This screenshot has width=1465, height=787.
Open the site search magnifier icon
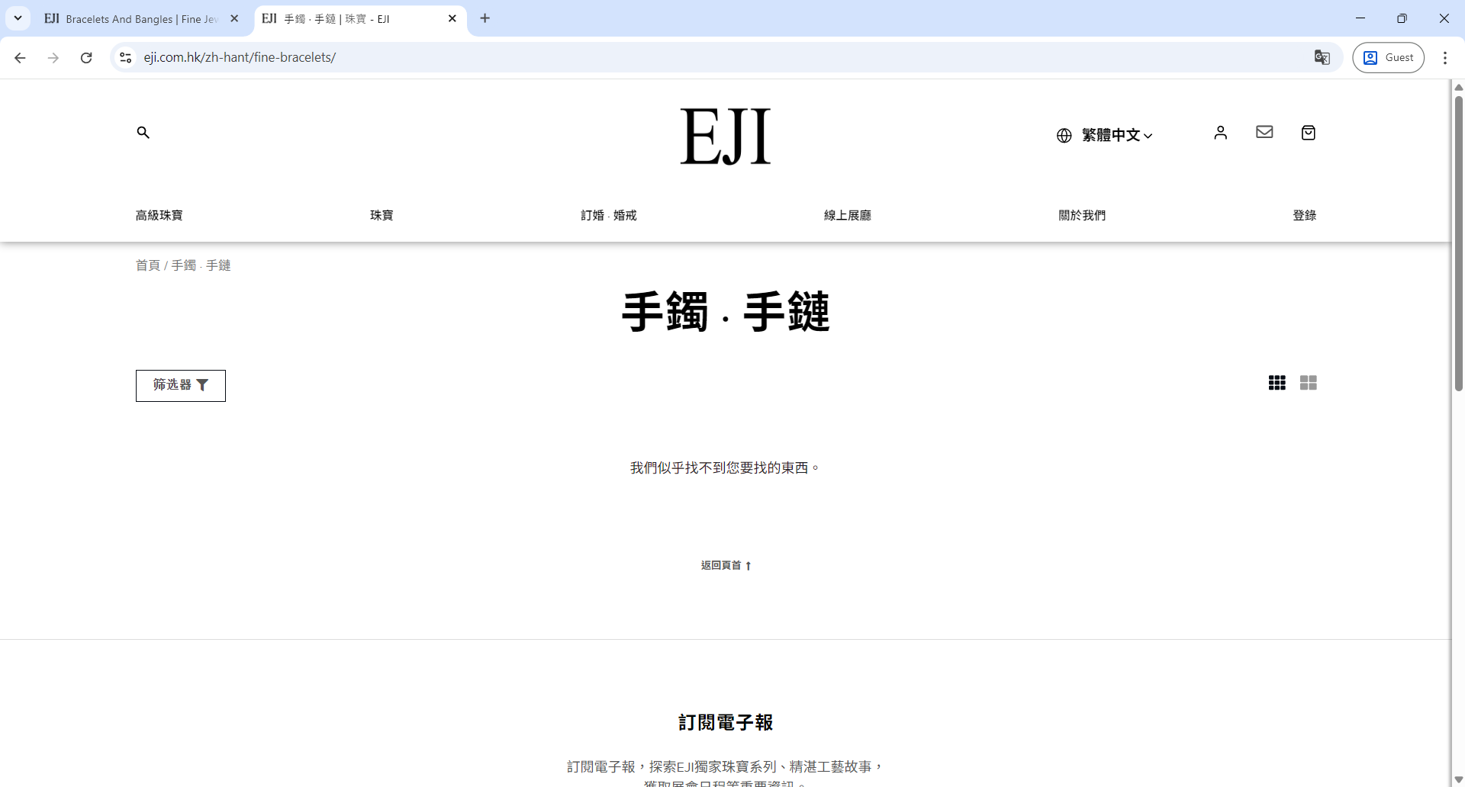143,133
